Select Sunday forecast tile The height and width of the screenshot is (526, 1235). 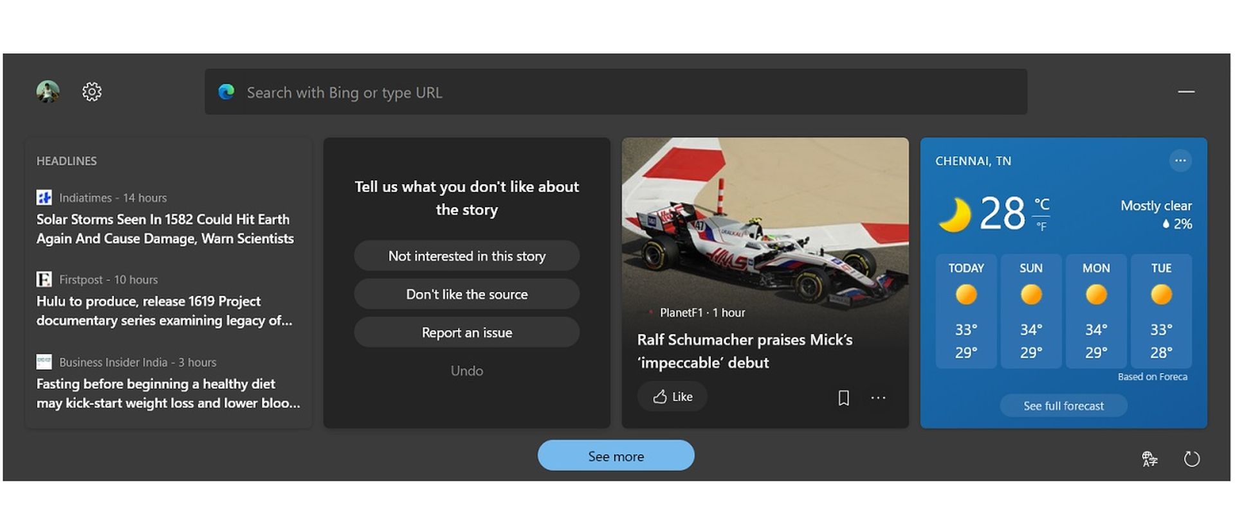[x=1030, y=311]
